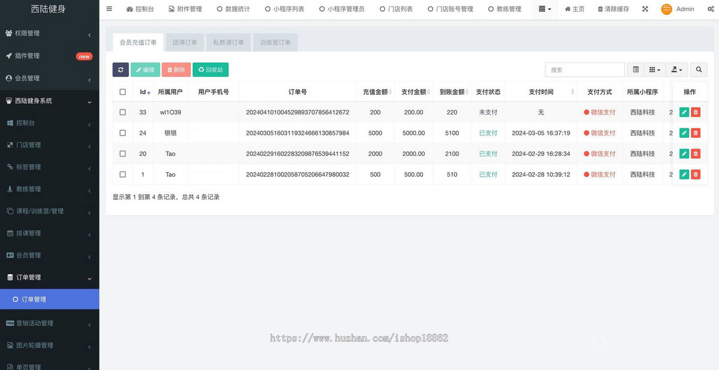Click the search magnifier icon

pos(699,70)
